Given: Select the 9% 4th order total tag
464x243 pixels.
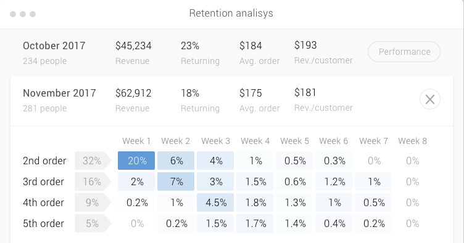Looking at the screenshot, I should click(x=93, y=202).
